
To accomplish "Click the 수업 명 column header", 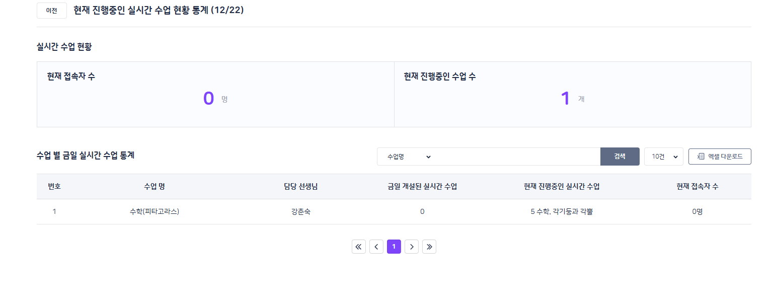I will (x=155, y=187).
